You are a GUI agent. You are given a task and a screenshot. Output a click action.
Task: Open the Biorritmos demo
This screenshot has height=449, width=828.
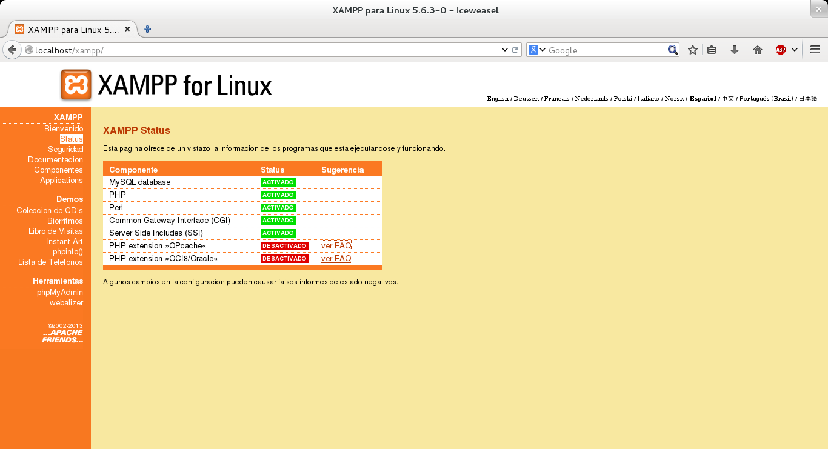(65, 221)
